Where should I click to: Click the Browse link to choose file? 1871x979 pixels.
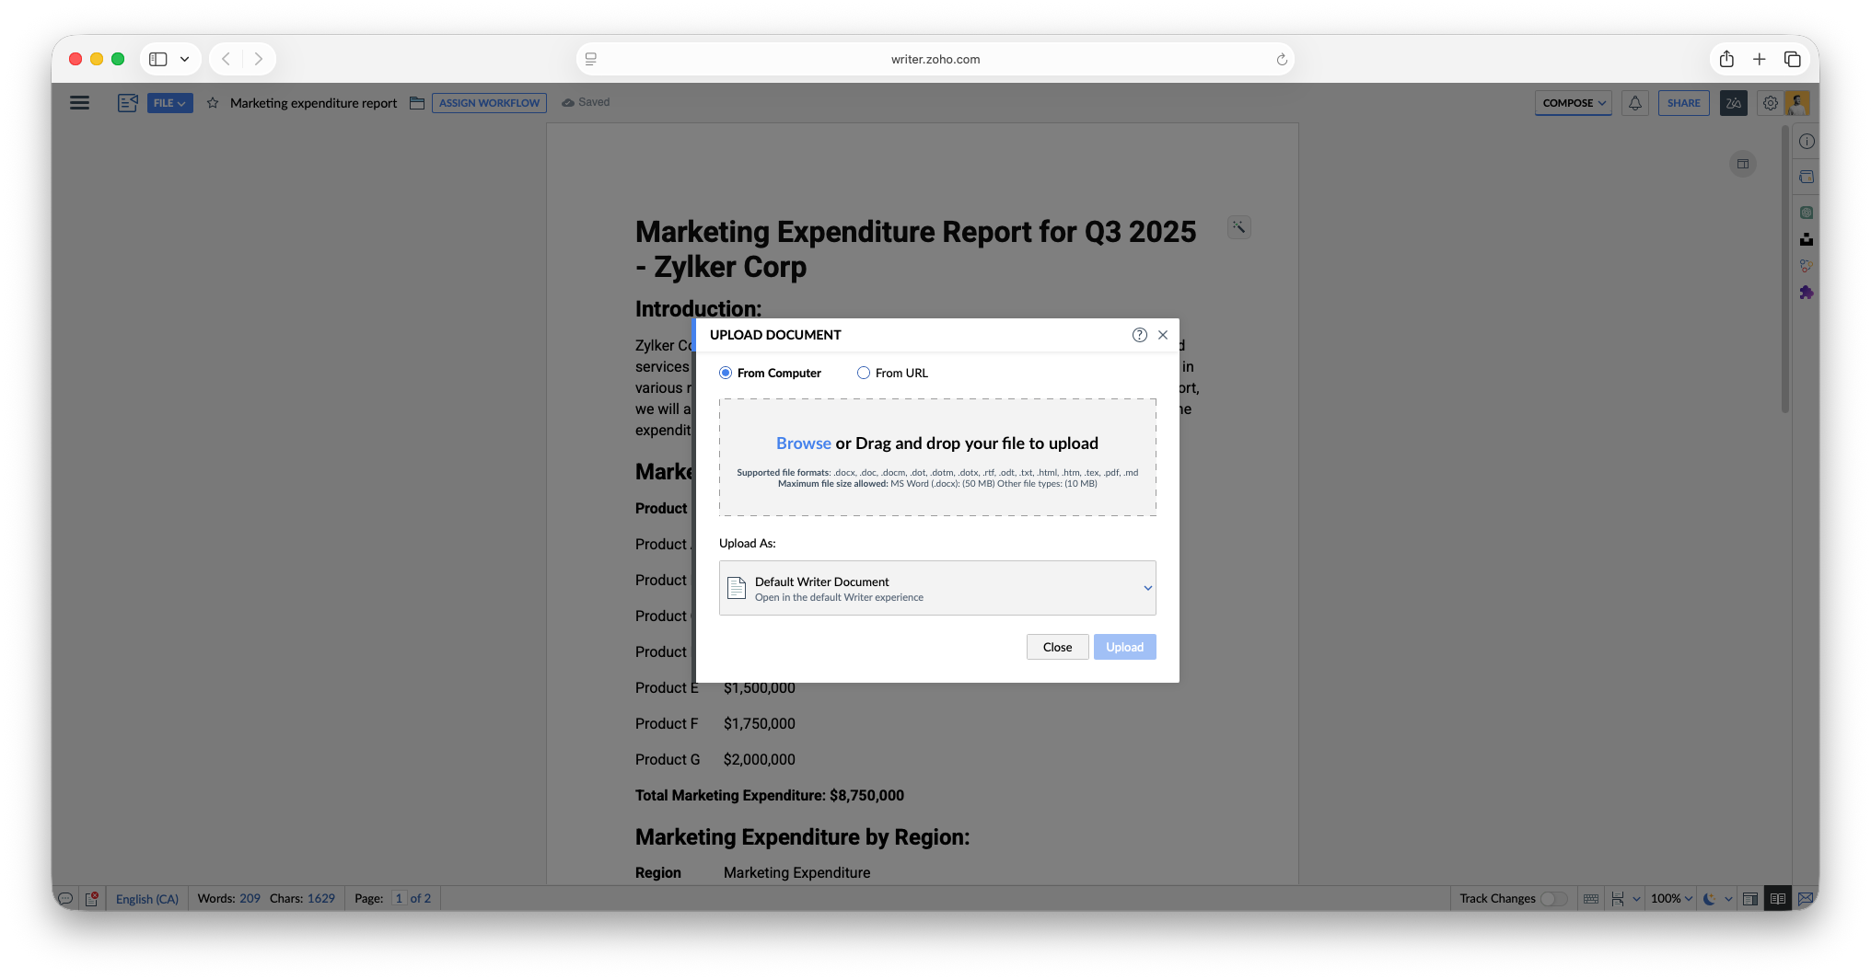pos(803,443)
